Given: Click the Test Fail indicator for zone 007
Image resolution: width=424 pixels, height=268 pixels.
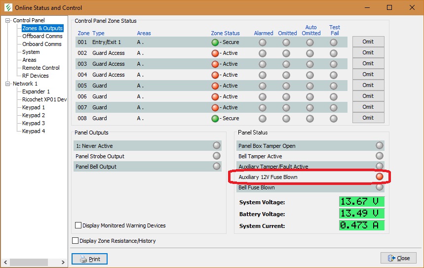Looking at the screenshot, I should [x=334, y=108].
